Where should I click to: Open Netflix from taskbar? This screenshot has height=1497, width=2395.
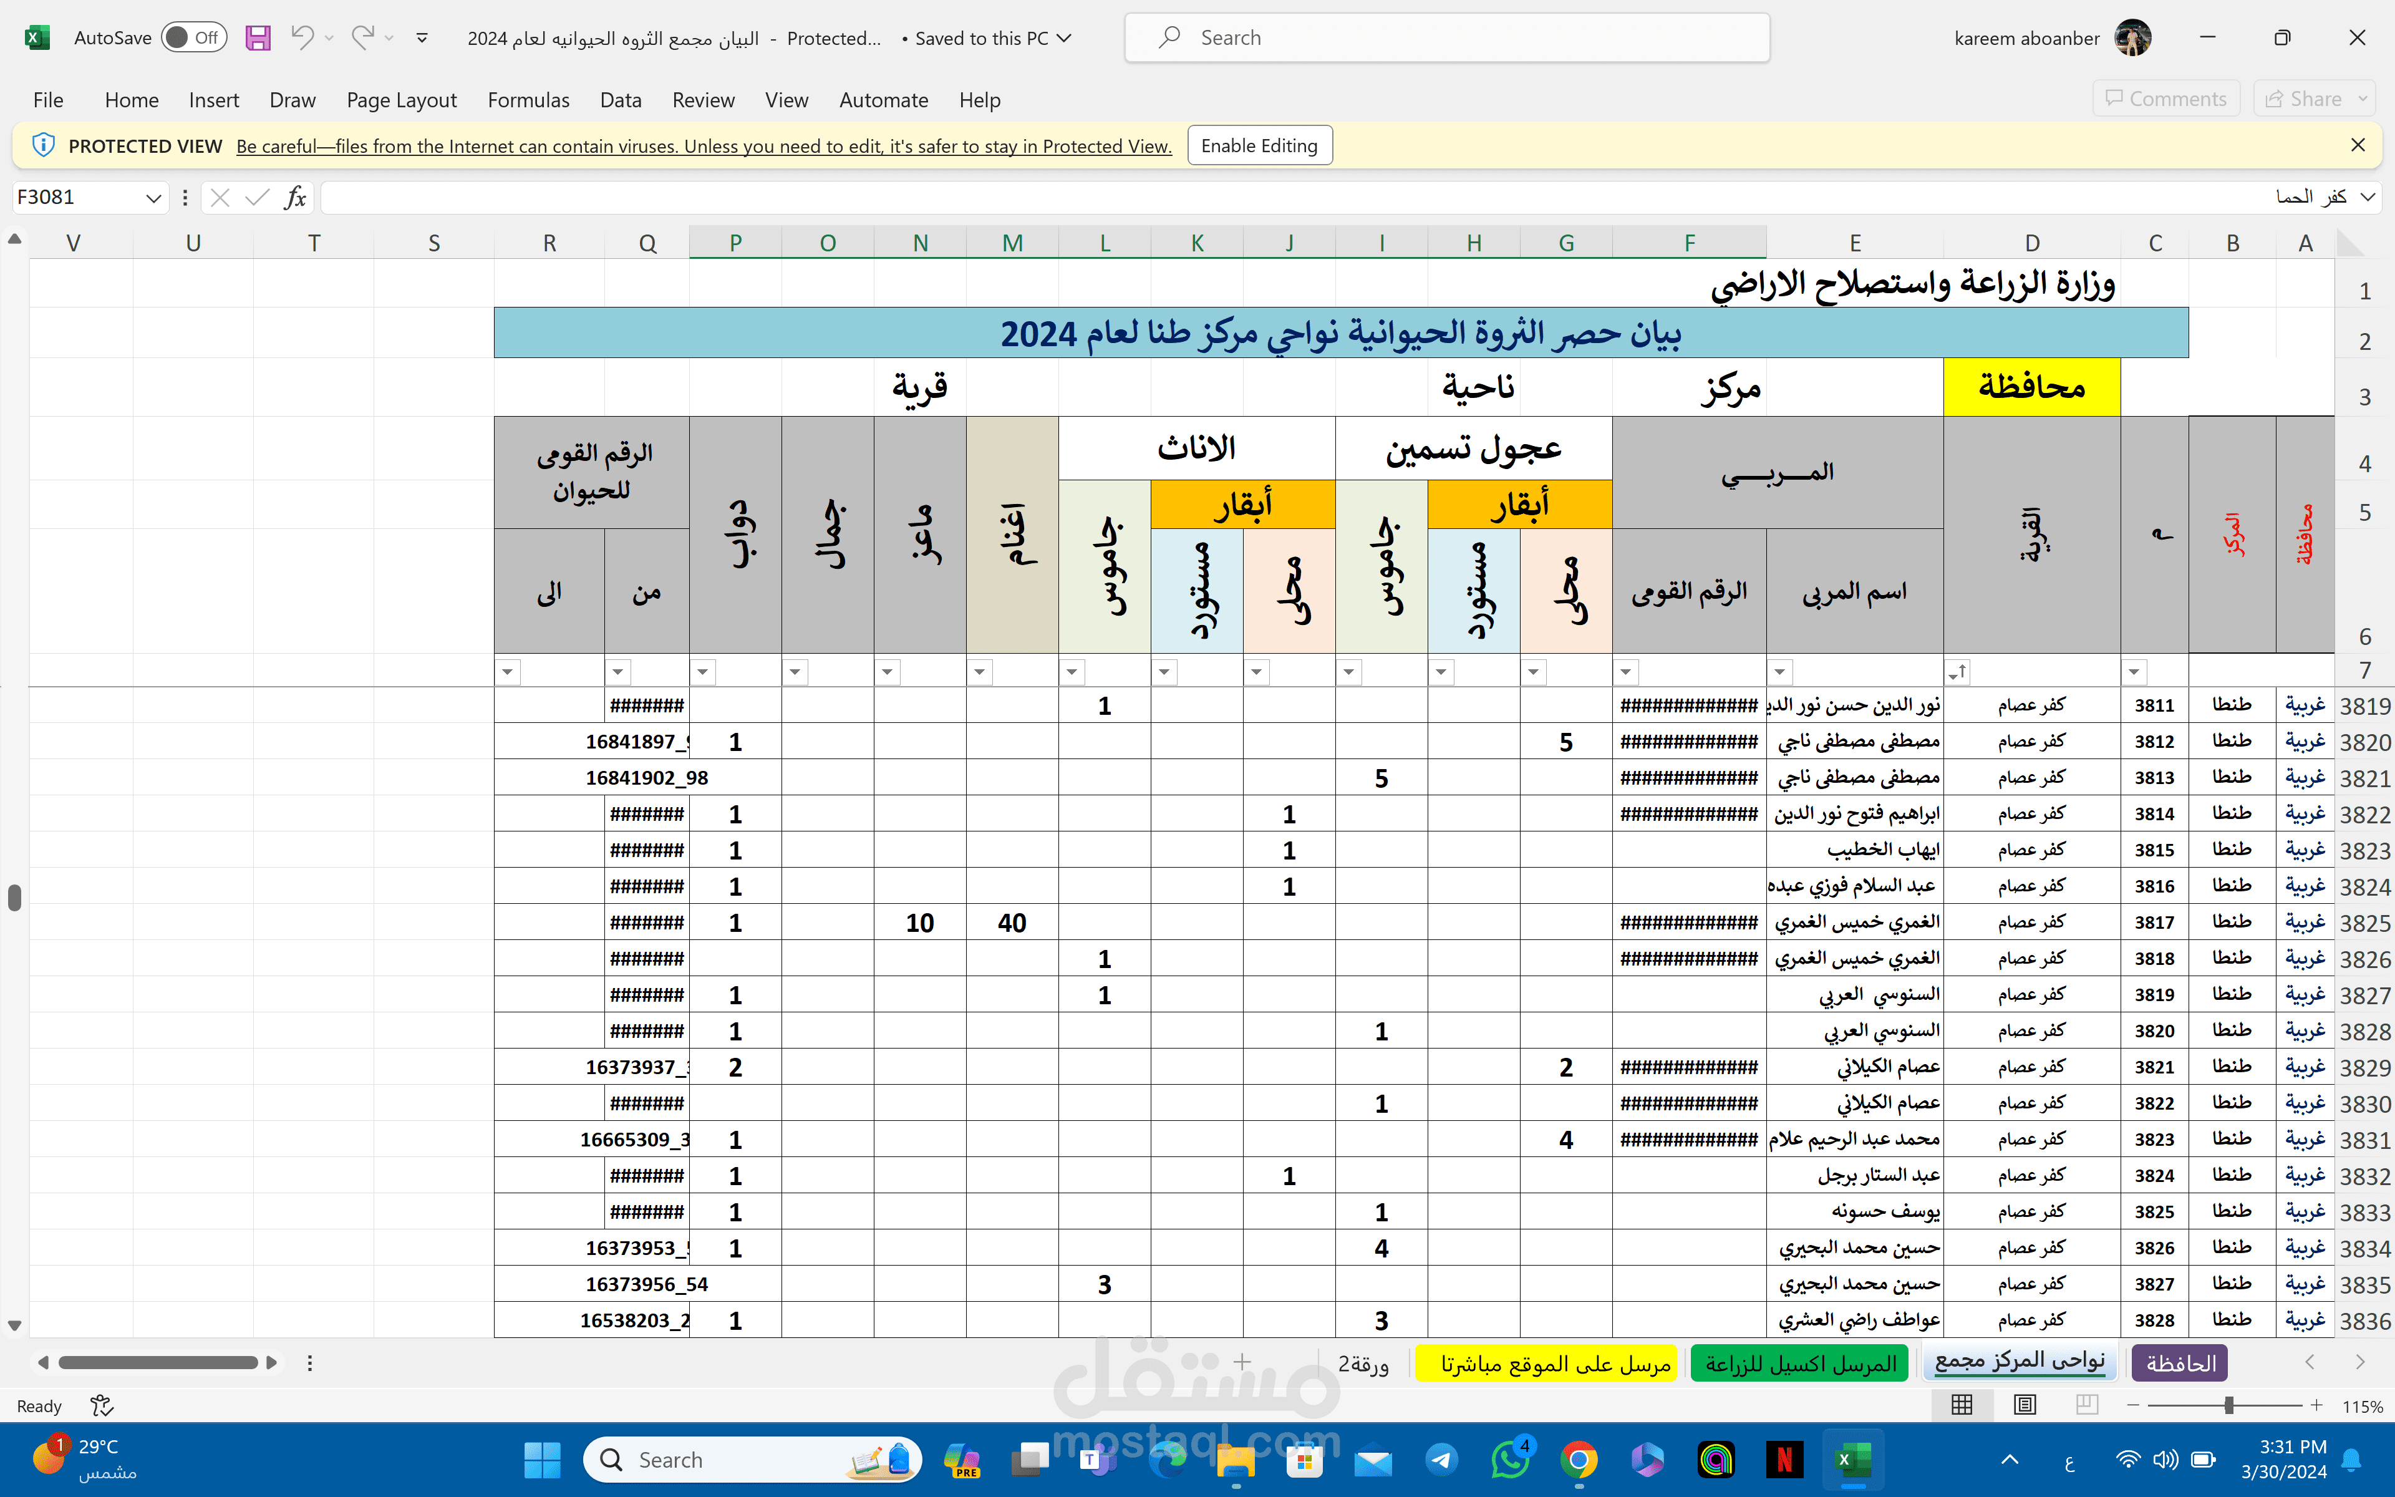pyautogui.click(x=1784, y=1460)
